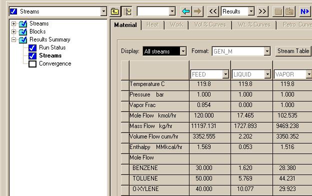Click the empty Convergence box
This screenshot has height=196, width=312.
32,64
